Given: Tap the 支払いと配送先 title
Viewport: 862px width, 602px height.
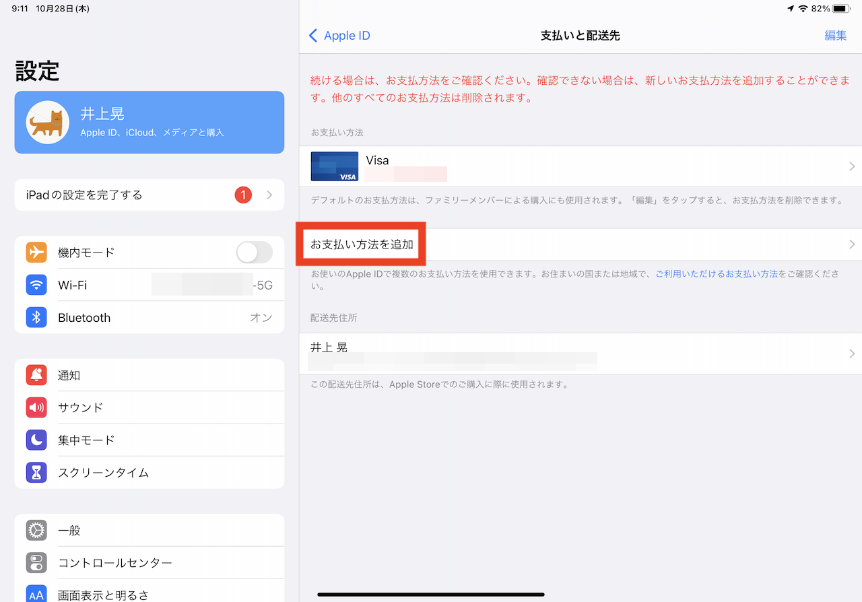Looking at the screenshot, I should coord(581,36).
